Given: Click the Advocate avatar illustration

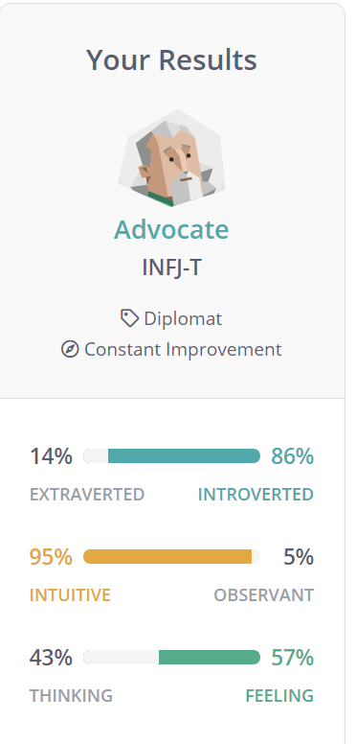Looking at the screenshot, I should point(171,158).
